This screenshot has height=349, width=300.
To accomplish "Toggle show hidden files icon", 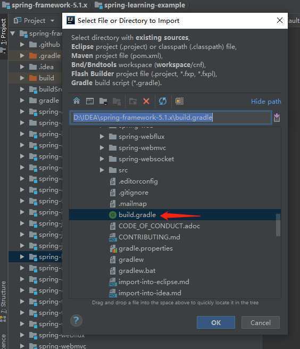I will pos(179,101).
